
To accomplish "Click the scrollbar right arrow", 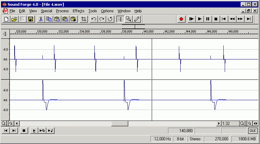I will pos(219,123).
